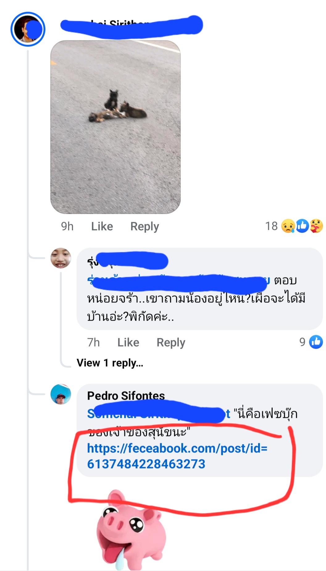Expand View 1 reply
The height and width of the screenshot is (571, 326).
click(x=110, y=363)
